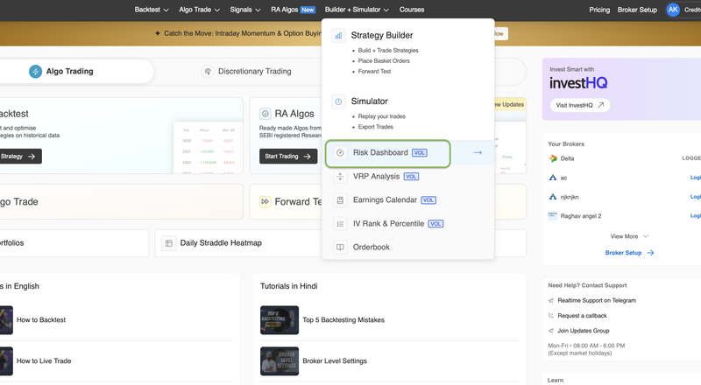701x385 pixels.
Task: Open Strategy Builder from the menu
Action: point(382,35)
